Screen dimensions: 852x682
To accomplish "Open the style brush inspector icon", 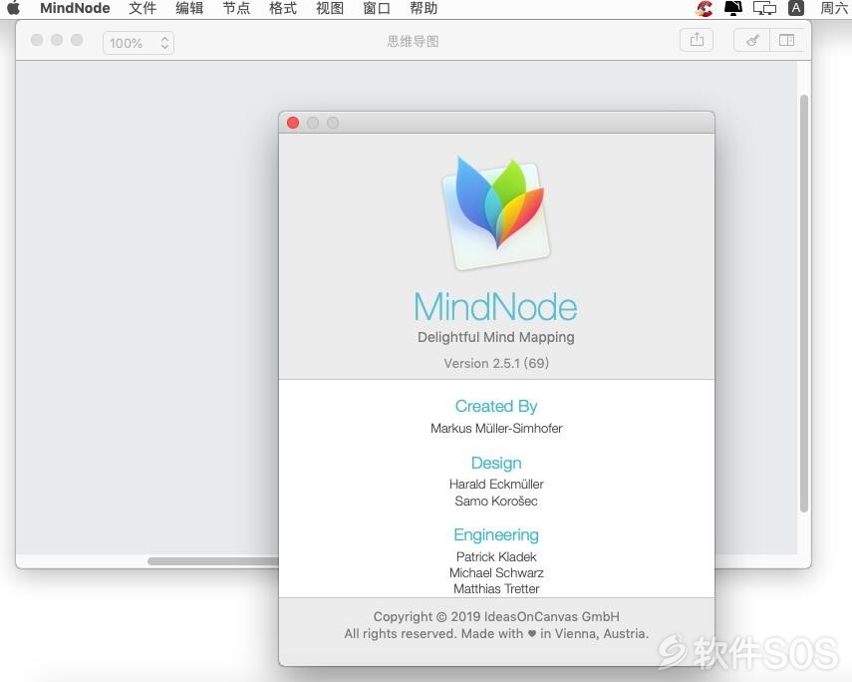I will [752, 40].
